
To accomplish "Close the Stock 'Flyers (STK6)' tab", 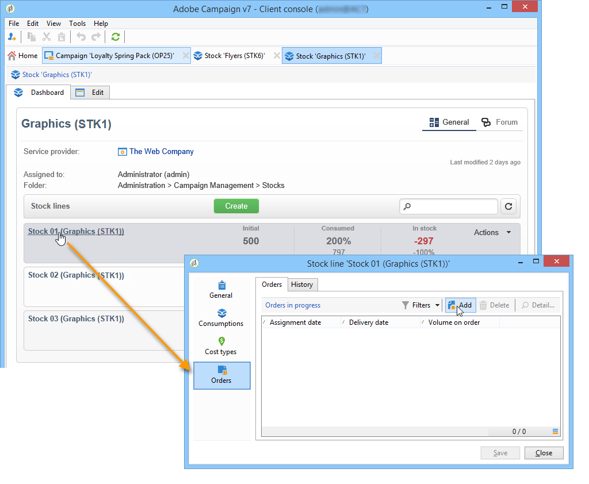I will tap(277, 56).
